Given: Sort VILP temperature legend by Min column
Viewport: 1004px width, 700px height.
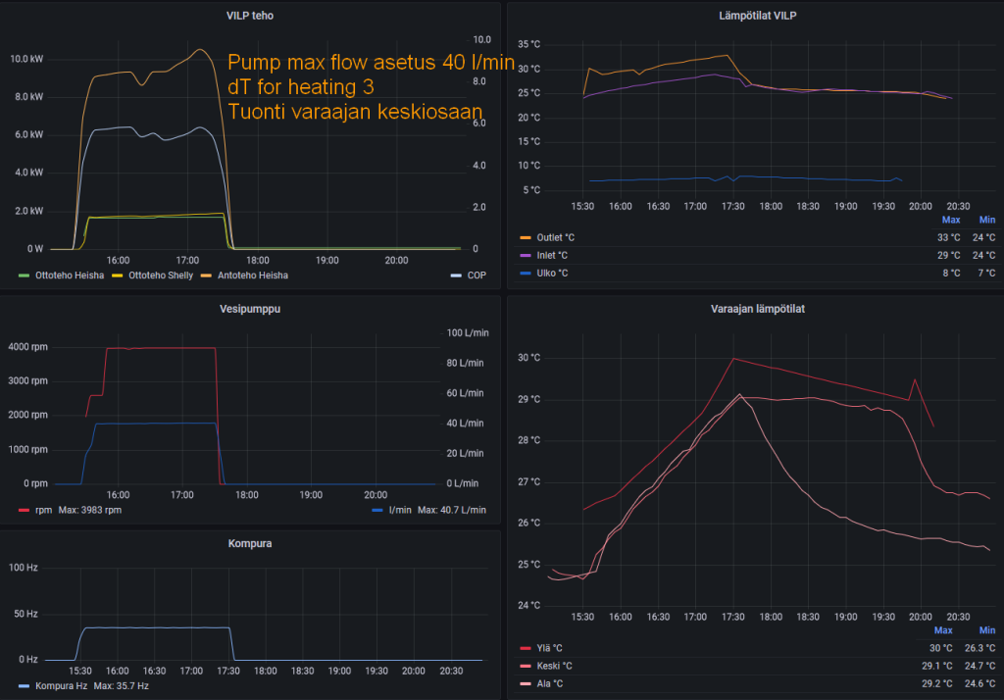Looking at the screenshot, I should coord(987,220).
